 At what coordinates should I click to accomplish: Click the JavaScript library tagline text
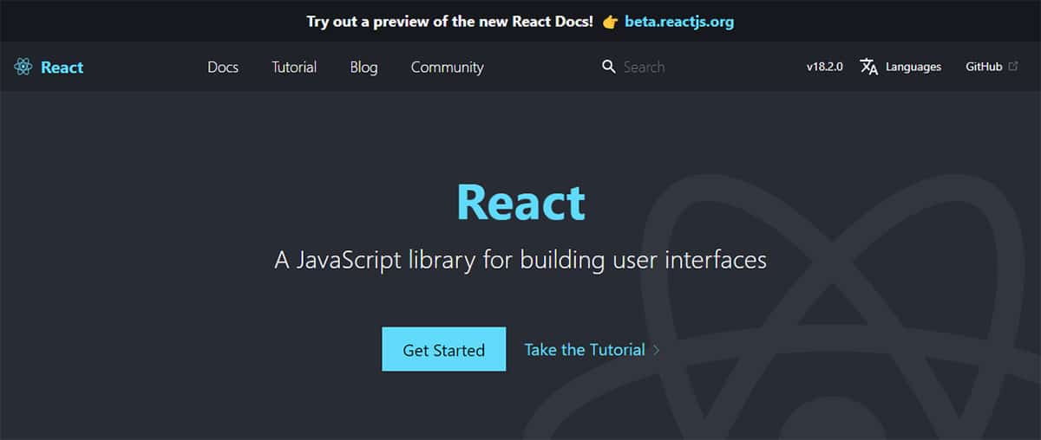pyautogui.click(x=520, y=260)
